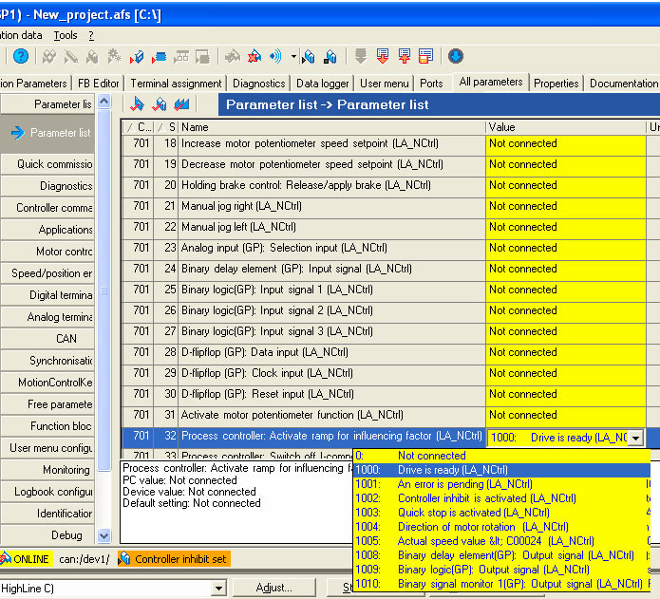Viewport: 660px width, 599px height.
Task: Click the blue download arrow circle icon
Action: tap(456, 57)
